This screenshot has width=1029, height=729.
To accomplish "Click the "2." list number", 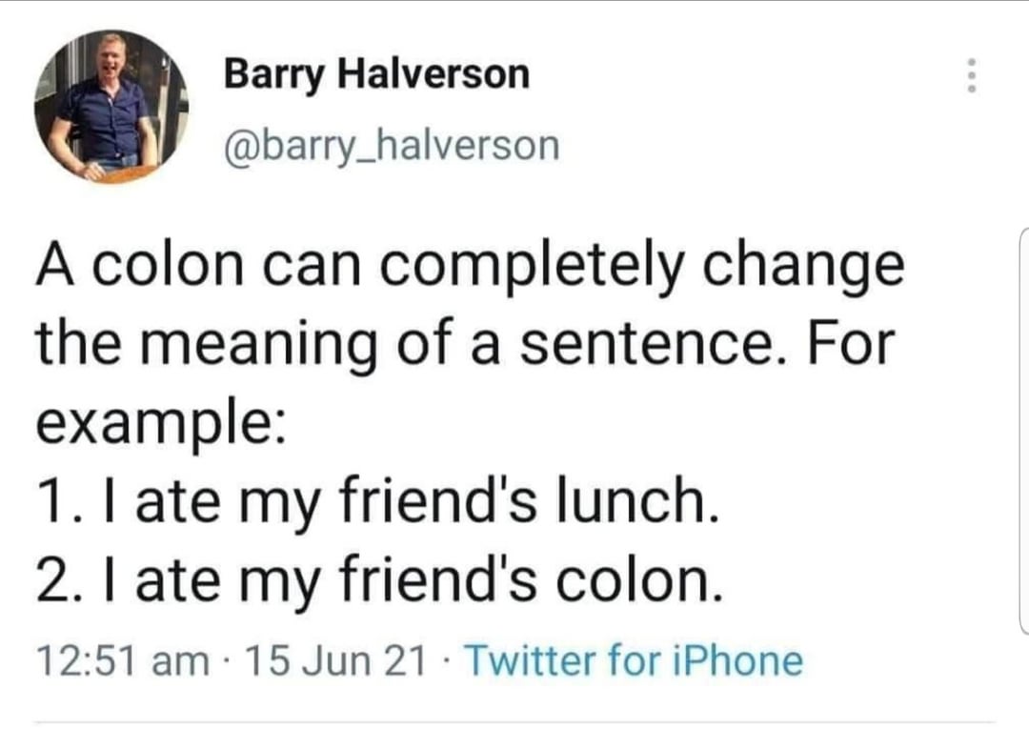I will (x=62, y=581).
